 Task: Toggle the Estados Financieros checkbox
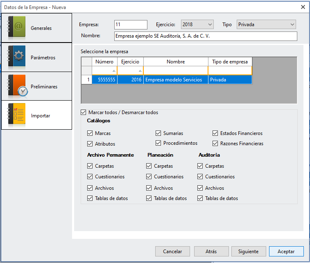[215, 133]
